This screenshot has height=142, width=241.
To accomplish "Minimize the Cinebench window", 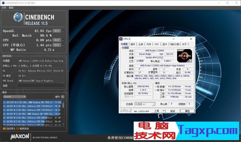I will pyautogui.click(x=219, y=3).
